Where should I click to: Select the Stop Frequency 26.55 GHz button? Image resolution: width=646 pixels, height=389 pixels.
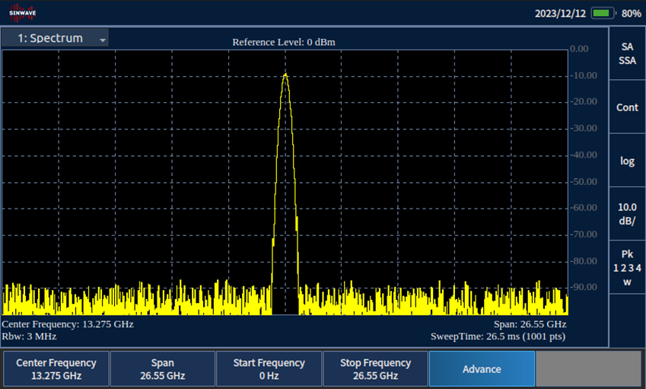[x=375, y=369]
